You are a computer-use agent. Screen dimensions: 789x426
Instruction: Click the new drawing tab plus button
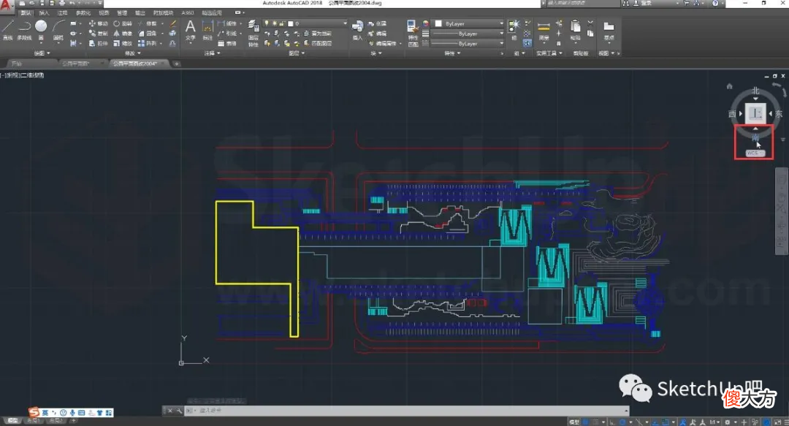tap(177, 64)
